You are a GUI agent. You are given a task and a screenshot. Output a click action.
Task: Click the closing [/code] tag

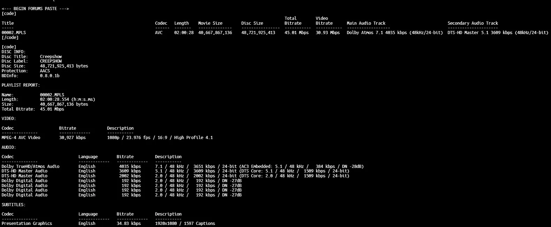pos(10,38)
